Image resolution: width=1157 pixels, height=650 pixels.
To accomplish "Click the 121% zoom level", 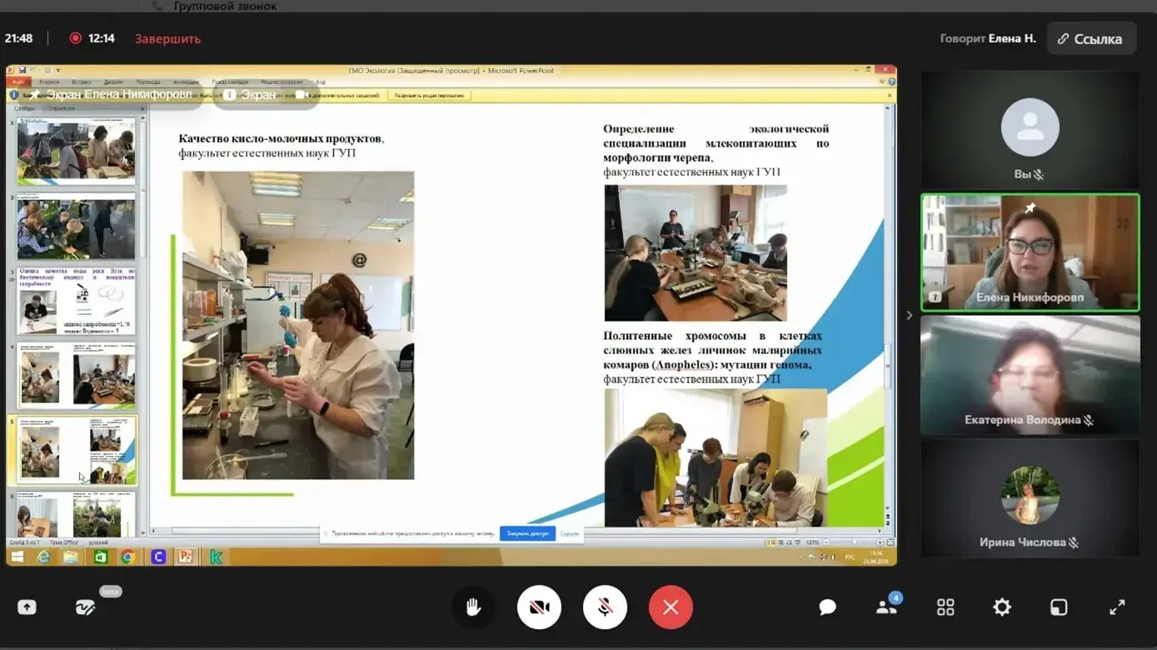I will tap(812, 542).
